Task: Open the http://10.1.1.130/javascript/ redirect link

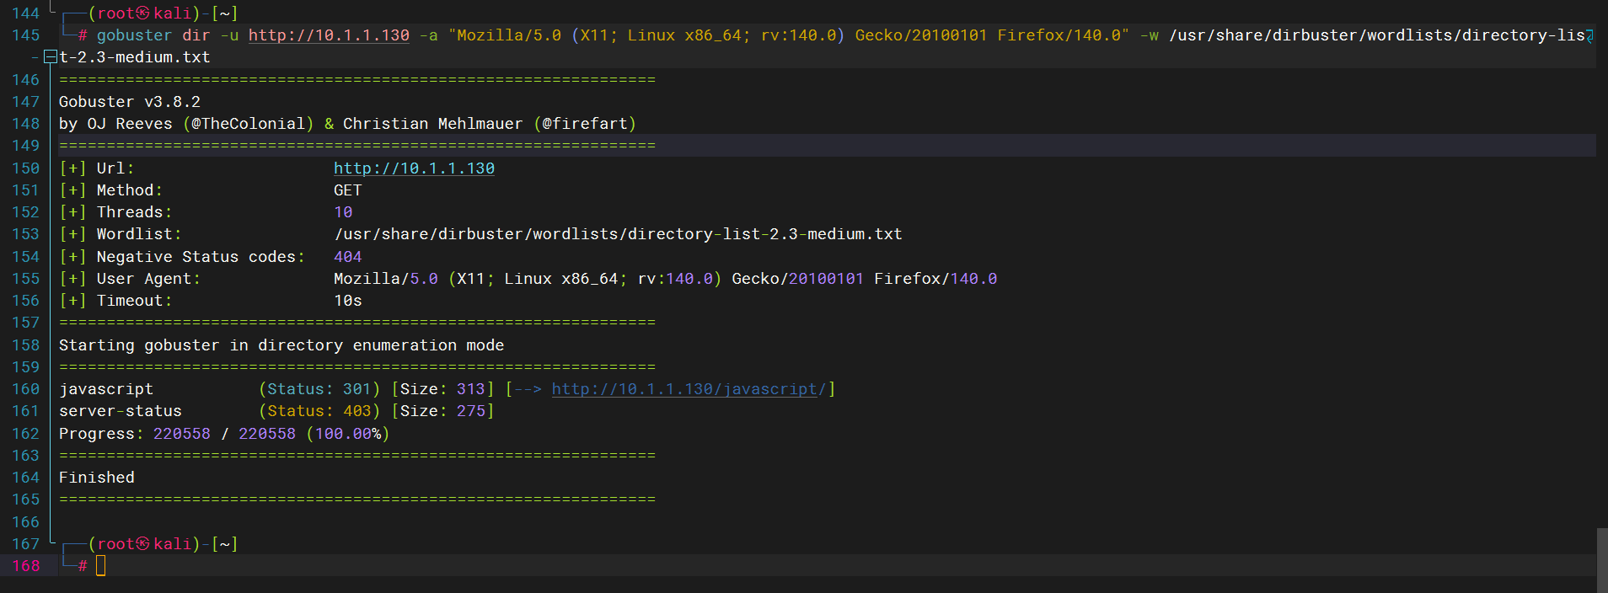Action: (689, 389)
